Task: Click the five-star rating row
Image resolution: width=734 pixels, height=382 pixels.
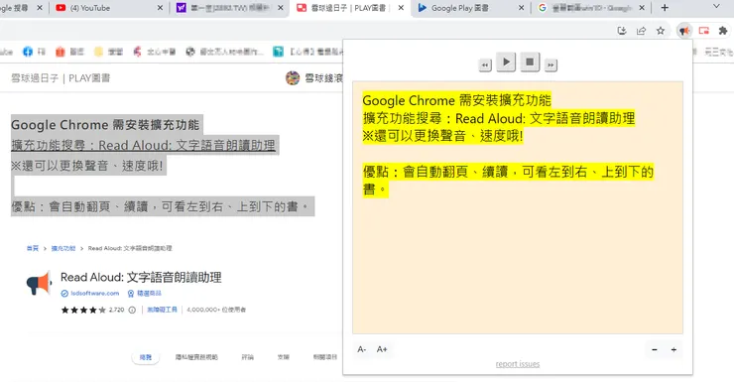Action: pos(83,310)
